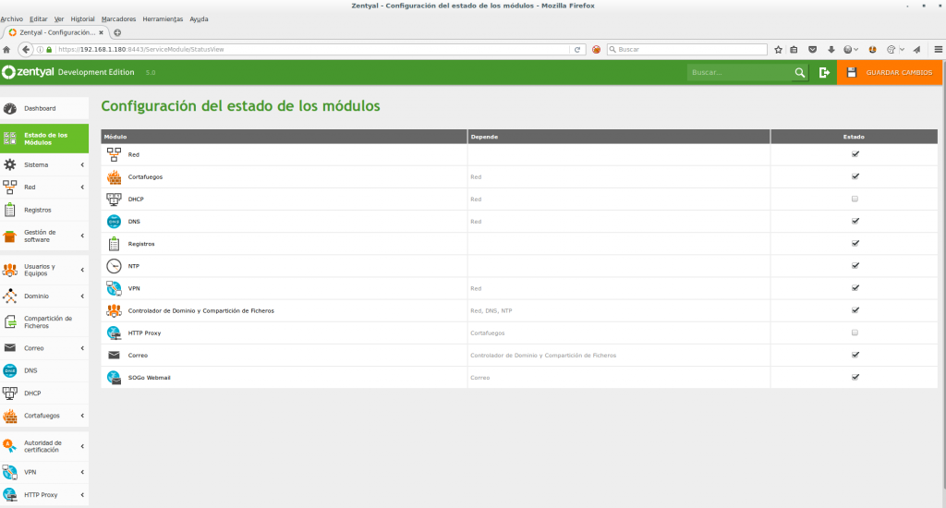Expand the Red submenu chevron
The image size is (946, 508).
[82, 187]
